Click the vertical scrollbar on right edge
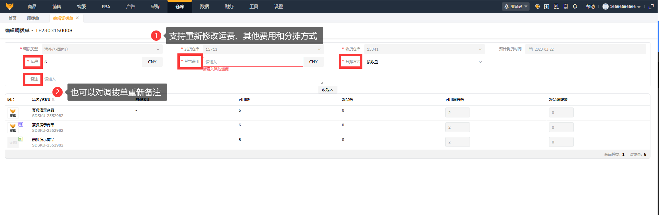Screen dimensions: 659x215 pyautogui.click(x=658, y=36)
